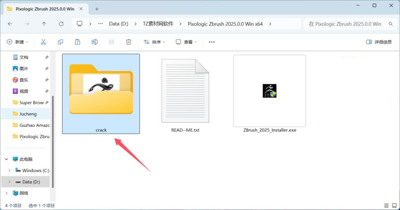Click the Rename icon in toolbar
Screen dimensions: 400x210
point(94,42)
